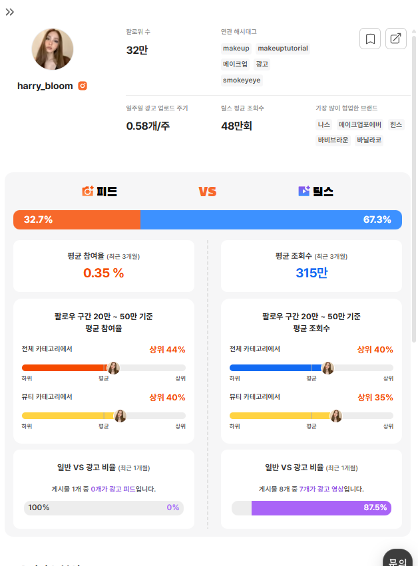This screenshot has height=566, width=418.
Task: Click the 바닐라코 brand tag
Action: tap(369, 140)
